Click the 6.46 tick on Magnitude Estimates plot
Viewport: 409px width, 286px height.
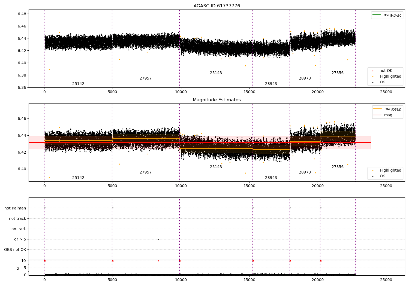[x=22, y=119]
